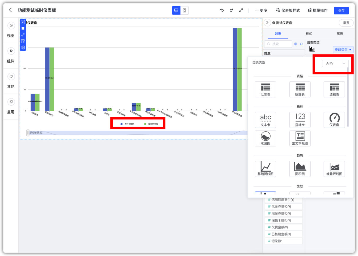358x256 pixels.
Task: Select the 面积图 chart type
Action: [x=300, y=169]
